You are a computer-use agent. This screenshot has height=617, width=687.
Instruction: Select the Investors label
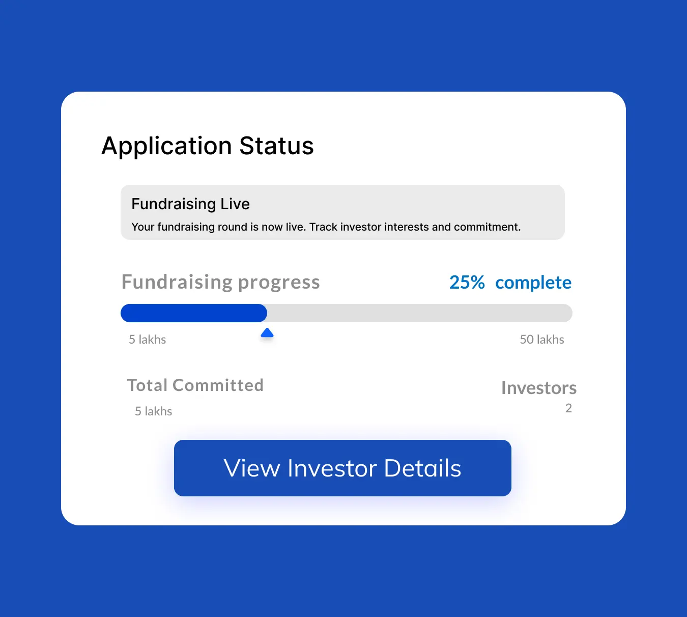tap(539, 388)
